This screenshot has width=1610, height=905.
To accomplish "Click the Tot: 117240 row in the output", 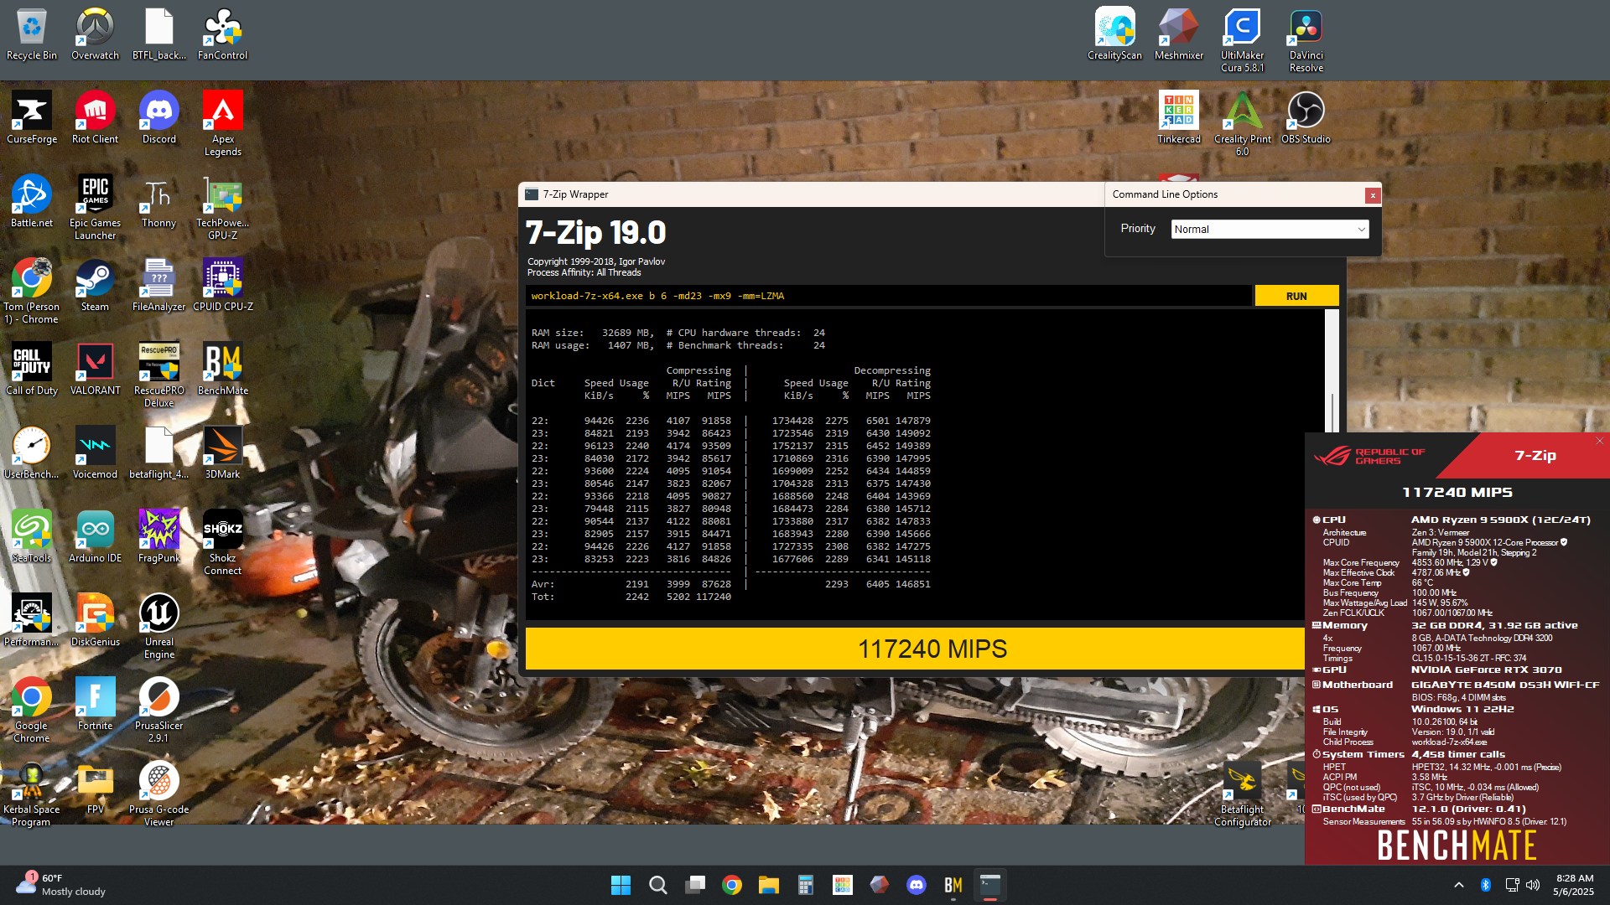I will tap(631, 597).
